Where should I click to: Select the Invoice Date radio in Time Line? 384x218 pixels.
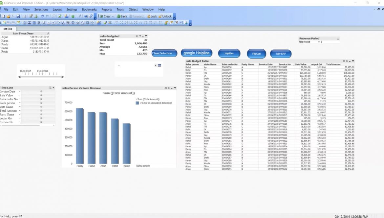pos(41,91)
